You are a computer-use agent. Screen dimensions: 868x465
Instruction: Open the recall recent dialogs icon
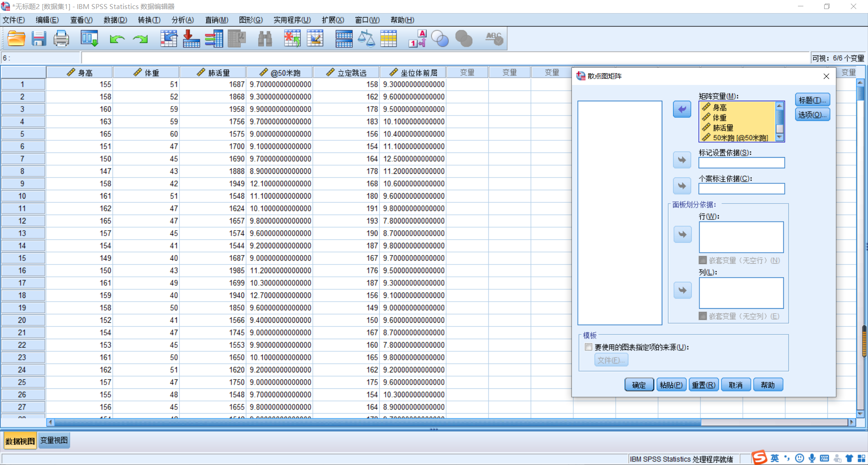[89, 39]
